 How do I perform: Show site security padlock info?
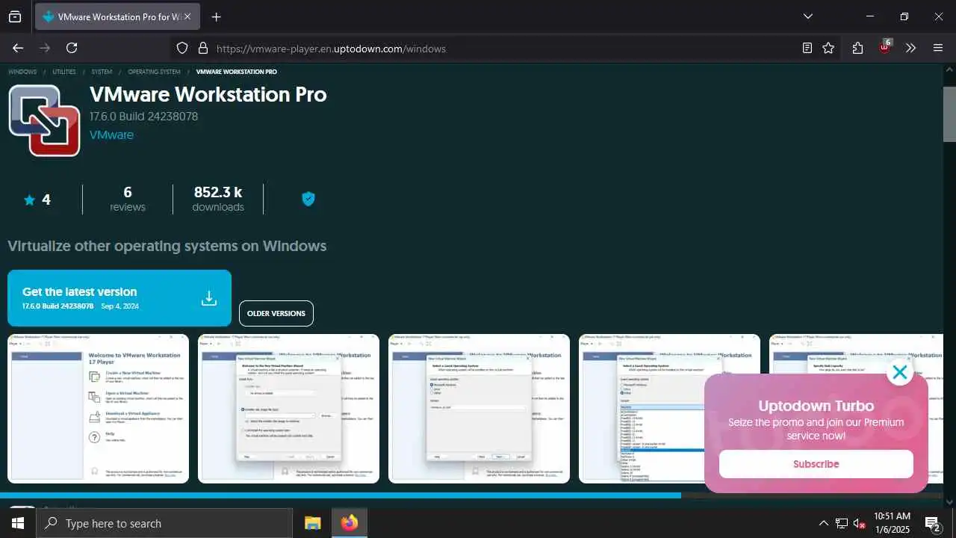pos(202,48)
